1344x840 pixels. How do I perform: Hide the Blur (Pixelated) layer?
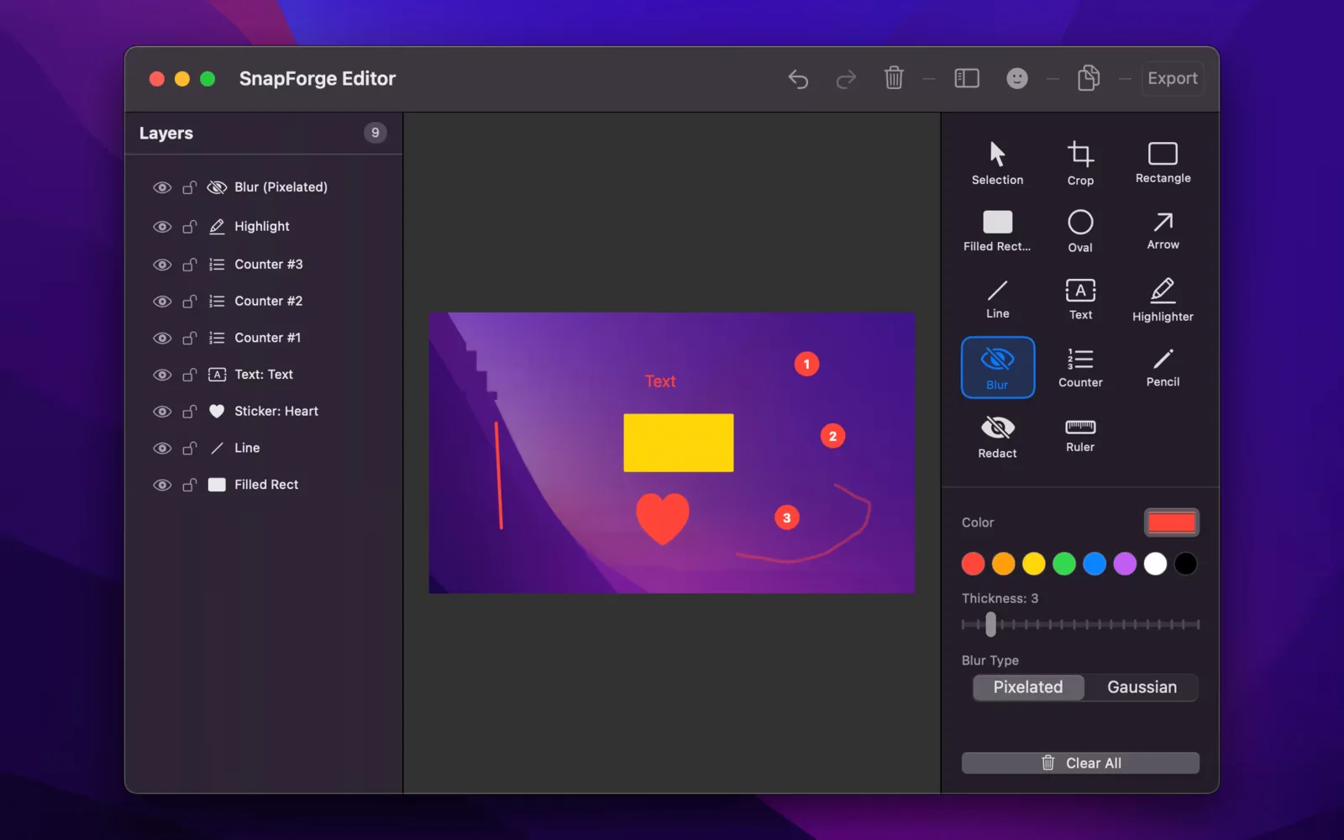[x=162, y=187]
